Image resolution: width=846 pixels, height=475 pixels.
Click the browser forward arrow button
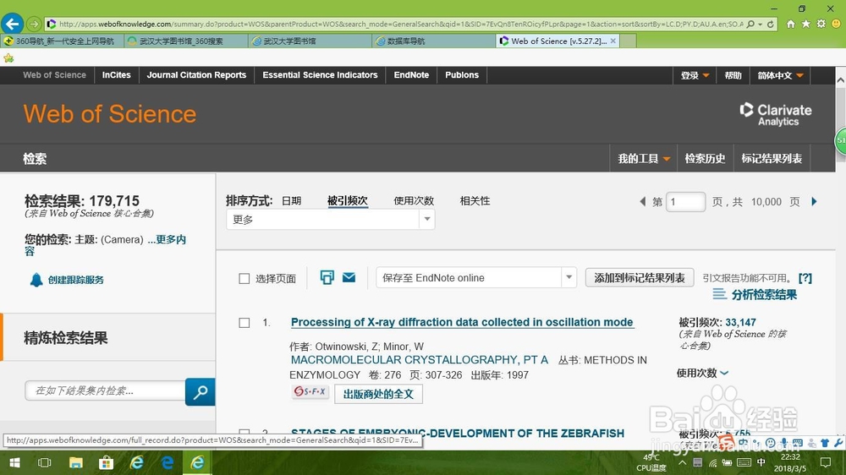pos(34,25)
